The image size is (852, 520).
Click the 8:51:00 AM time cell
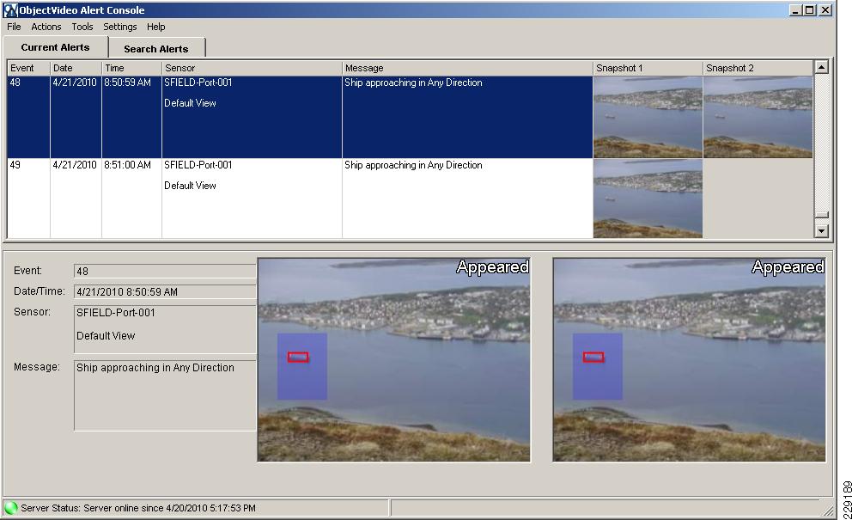pyautogui.click(x=131, y=198)
